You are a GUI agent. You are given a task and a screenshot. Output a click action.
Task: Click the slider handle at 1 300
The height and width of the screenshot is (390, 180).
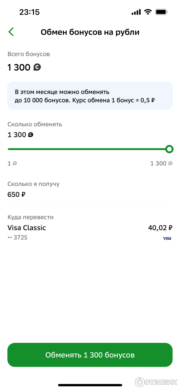click(x=169, y=149)
